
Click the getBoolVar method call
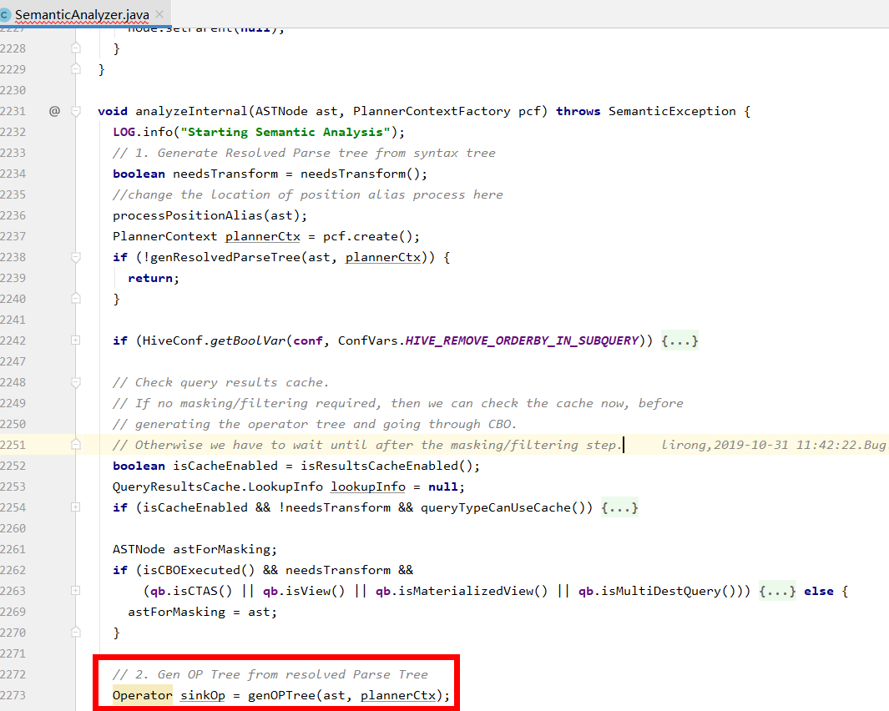pos(248,340)
